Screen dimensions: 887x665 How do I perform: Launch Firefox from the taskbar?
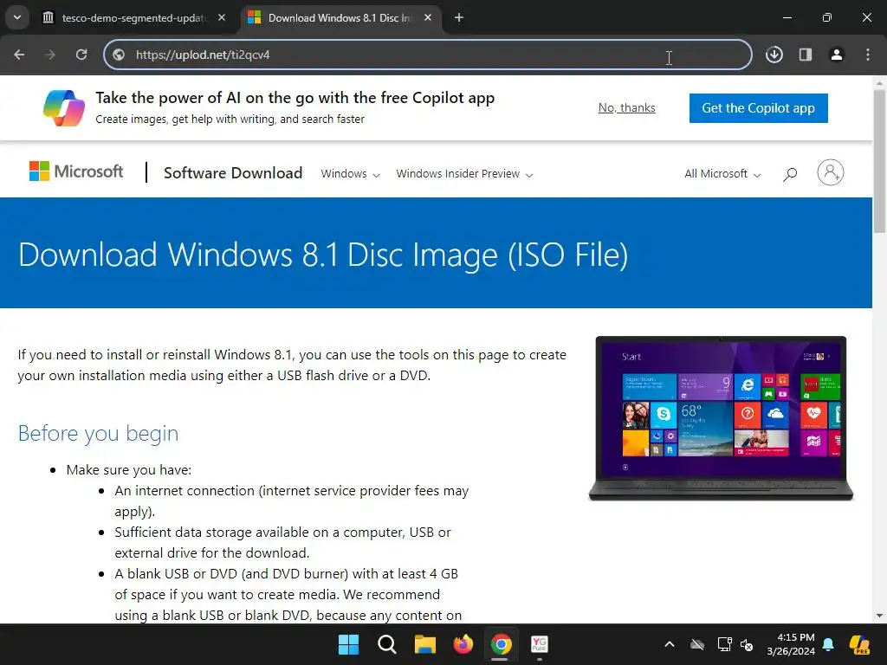463,644
